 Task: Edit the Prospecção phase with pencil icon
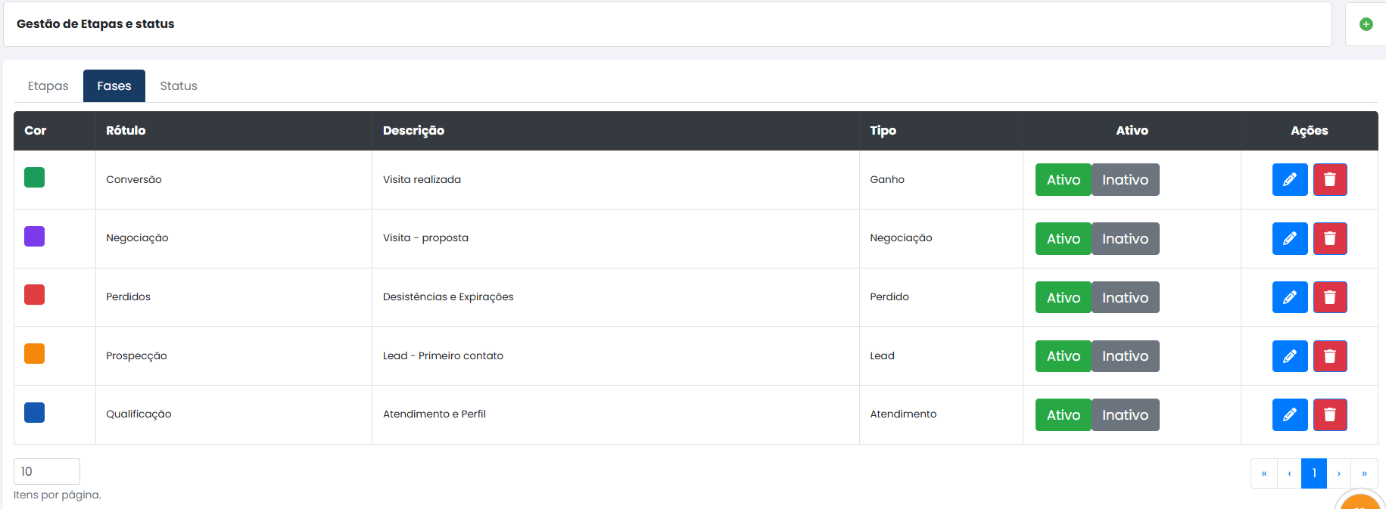[1290, 356]
